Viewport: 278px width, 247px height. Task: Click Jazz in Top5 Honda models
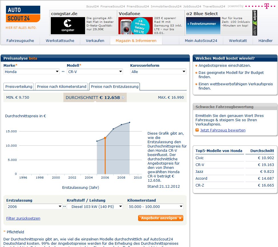[x=199, y=171]
